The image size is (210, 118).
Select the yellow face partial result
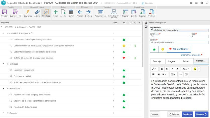[x=163, y=49]
